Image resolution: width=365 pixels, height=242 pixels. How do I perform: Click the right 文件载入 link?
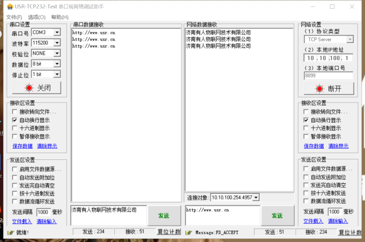pos(313,221)
